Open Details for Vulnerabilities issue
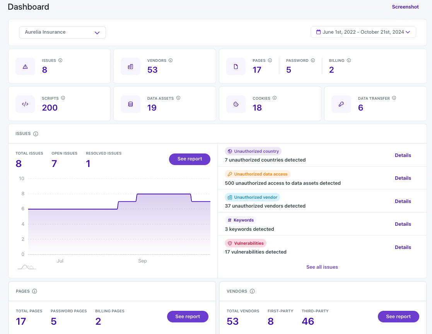Screen dimensions: 432x334 point(403,247)
